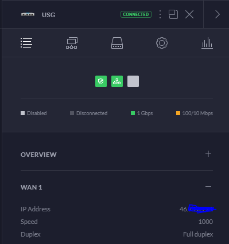Click the orange 100/10 Mbps swatch

(178, 113)
